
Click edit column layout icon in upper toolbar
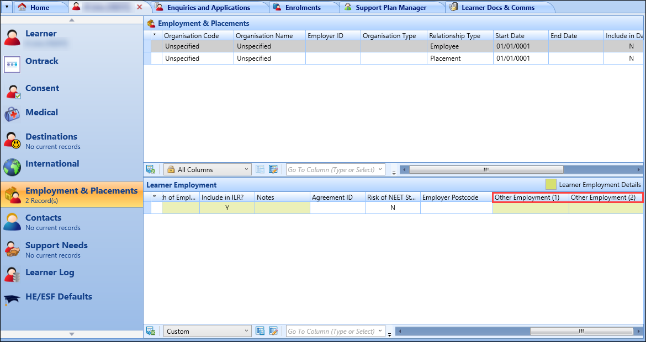[x=273, y=169]
